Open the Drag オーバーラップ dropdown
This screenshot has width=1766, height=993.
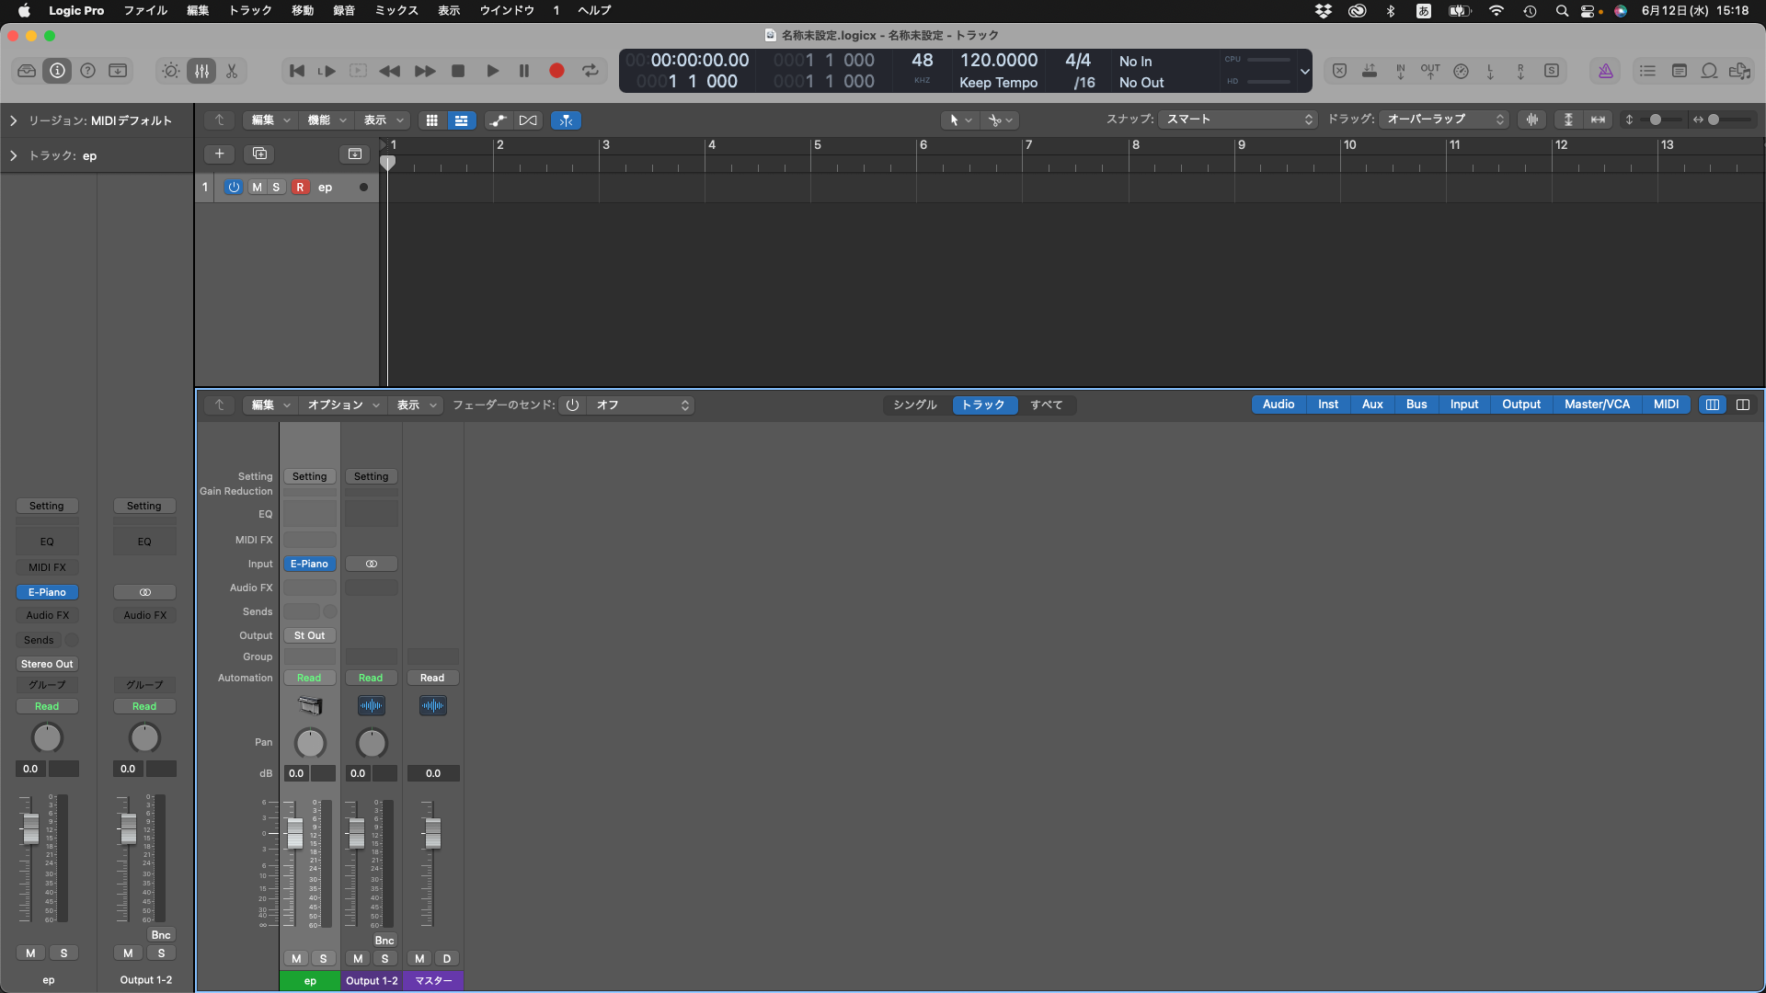pos(1444,120)
